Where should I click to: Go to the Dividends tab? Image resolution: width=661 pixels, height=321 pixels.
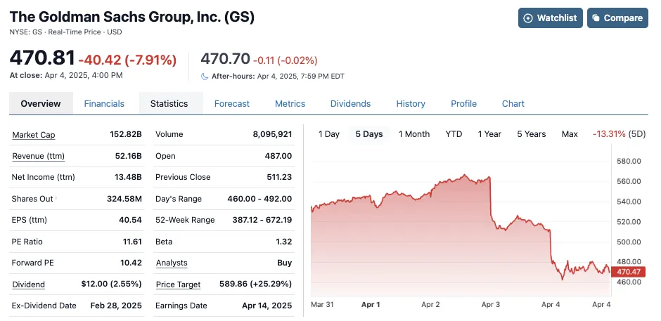[x=350, y=103]
